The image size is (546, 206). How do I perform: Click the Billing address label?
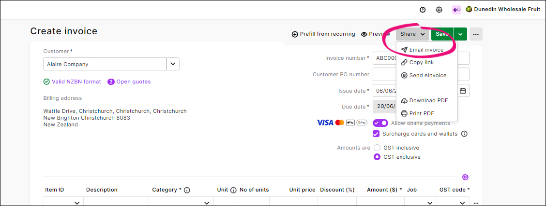[62, 98]
